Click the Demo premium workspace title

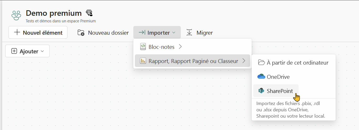[54, 13]
